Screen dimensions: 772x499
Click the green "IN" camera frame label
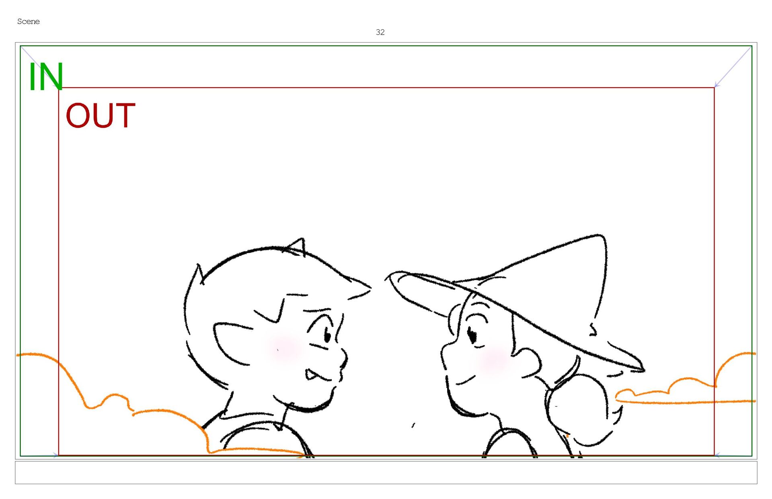(x=46, y=77)
